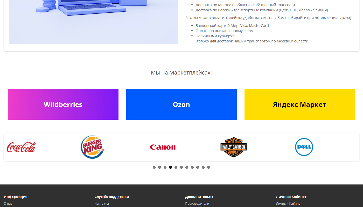Open the Яндекс Маркет yellow banner
363x207 pixels.
[x=299, y=104]
